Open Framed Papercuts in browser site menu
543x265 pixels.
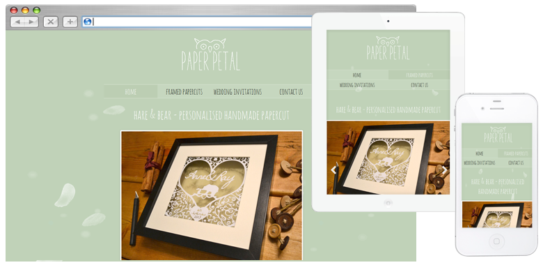click(184, 92)
